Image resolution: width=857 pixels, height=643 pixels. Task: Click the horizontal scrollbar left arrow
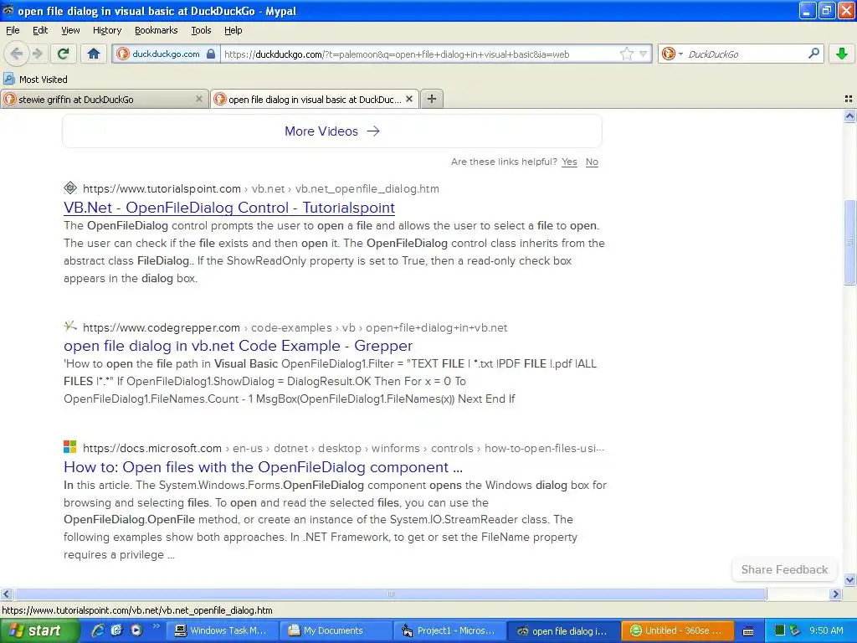click(x=6, y=594)
